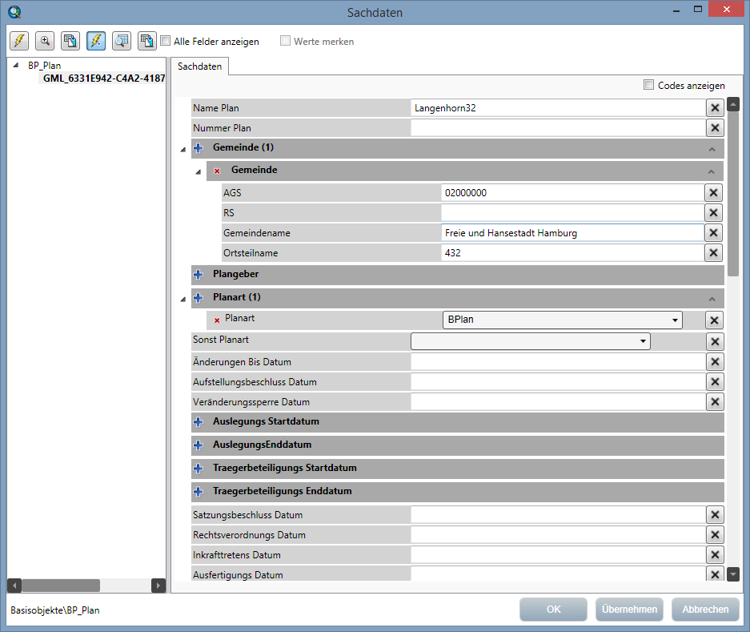
Task: Select the Sachdaten tab
Action: (200, 66)
